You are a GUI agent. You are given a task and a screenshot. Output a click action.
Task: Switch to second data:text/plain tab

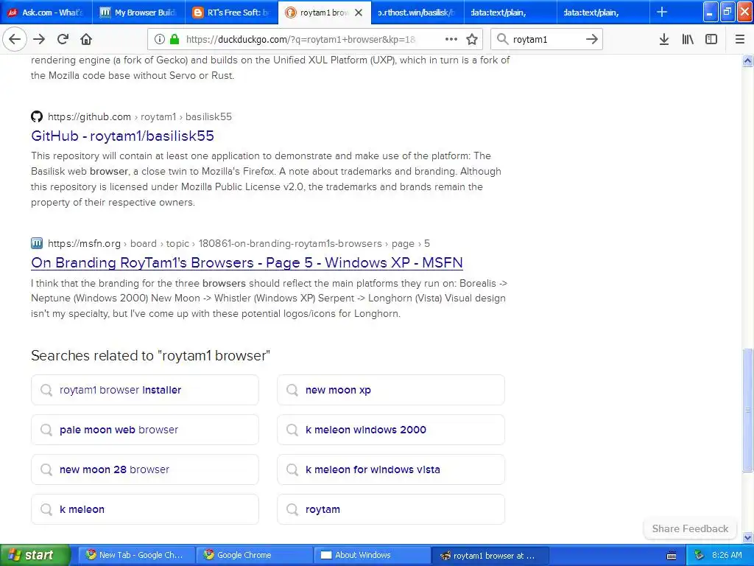pyautogui.click(x=604, y=13)
